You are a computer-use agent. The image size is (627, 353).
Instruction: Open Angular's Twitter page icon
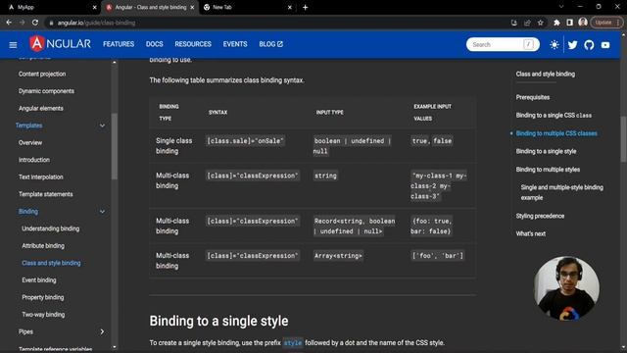pyautogui.click(x=572, y=45)
